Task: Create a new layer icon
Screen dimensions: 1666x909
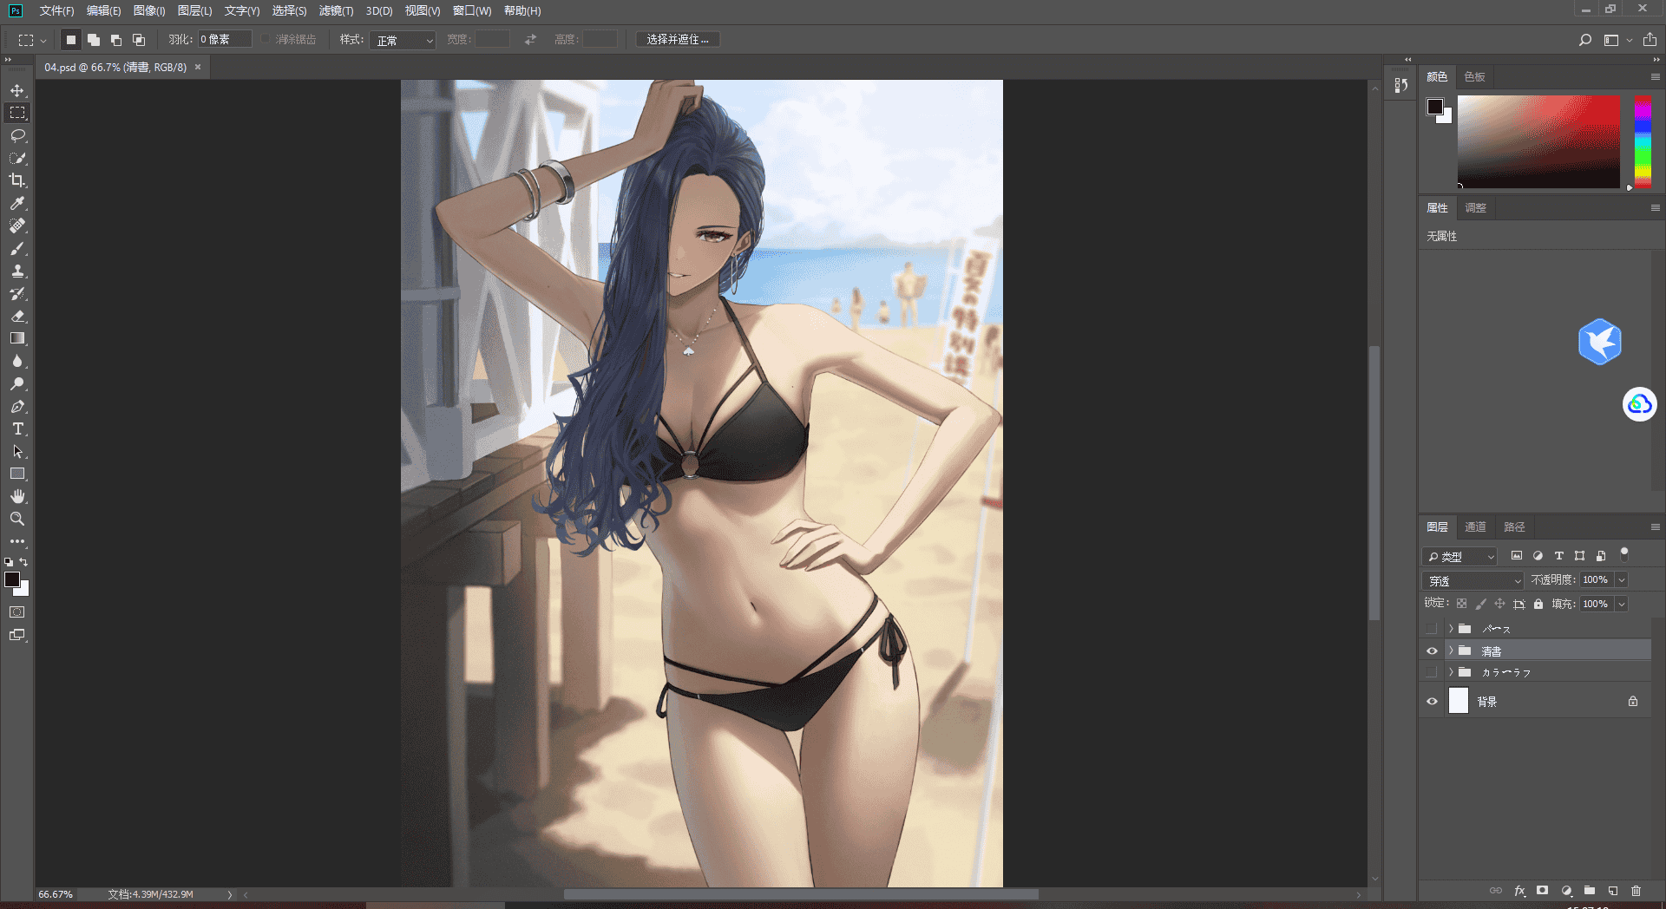Action: pyautogui.click(x=1612, y=891)
